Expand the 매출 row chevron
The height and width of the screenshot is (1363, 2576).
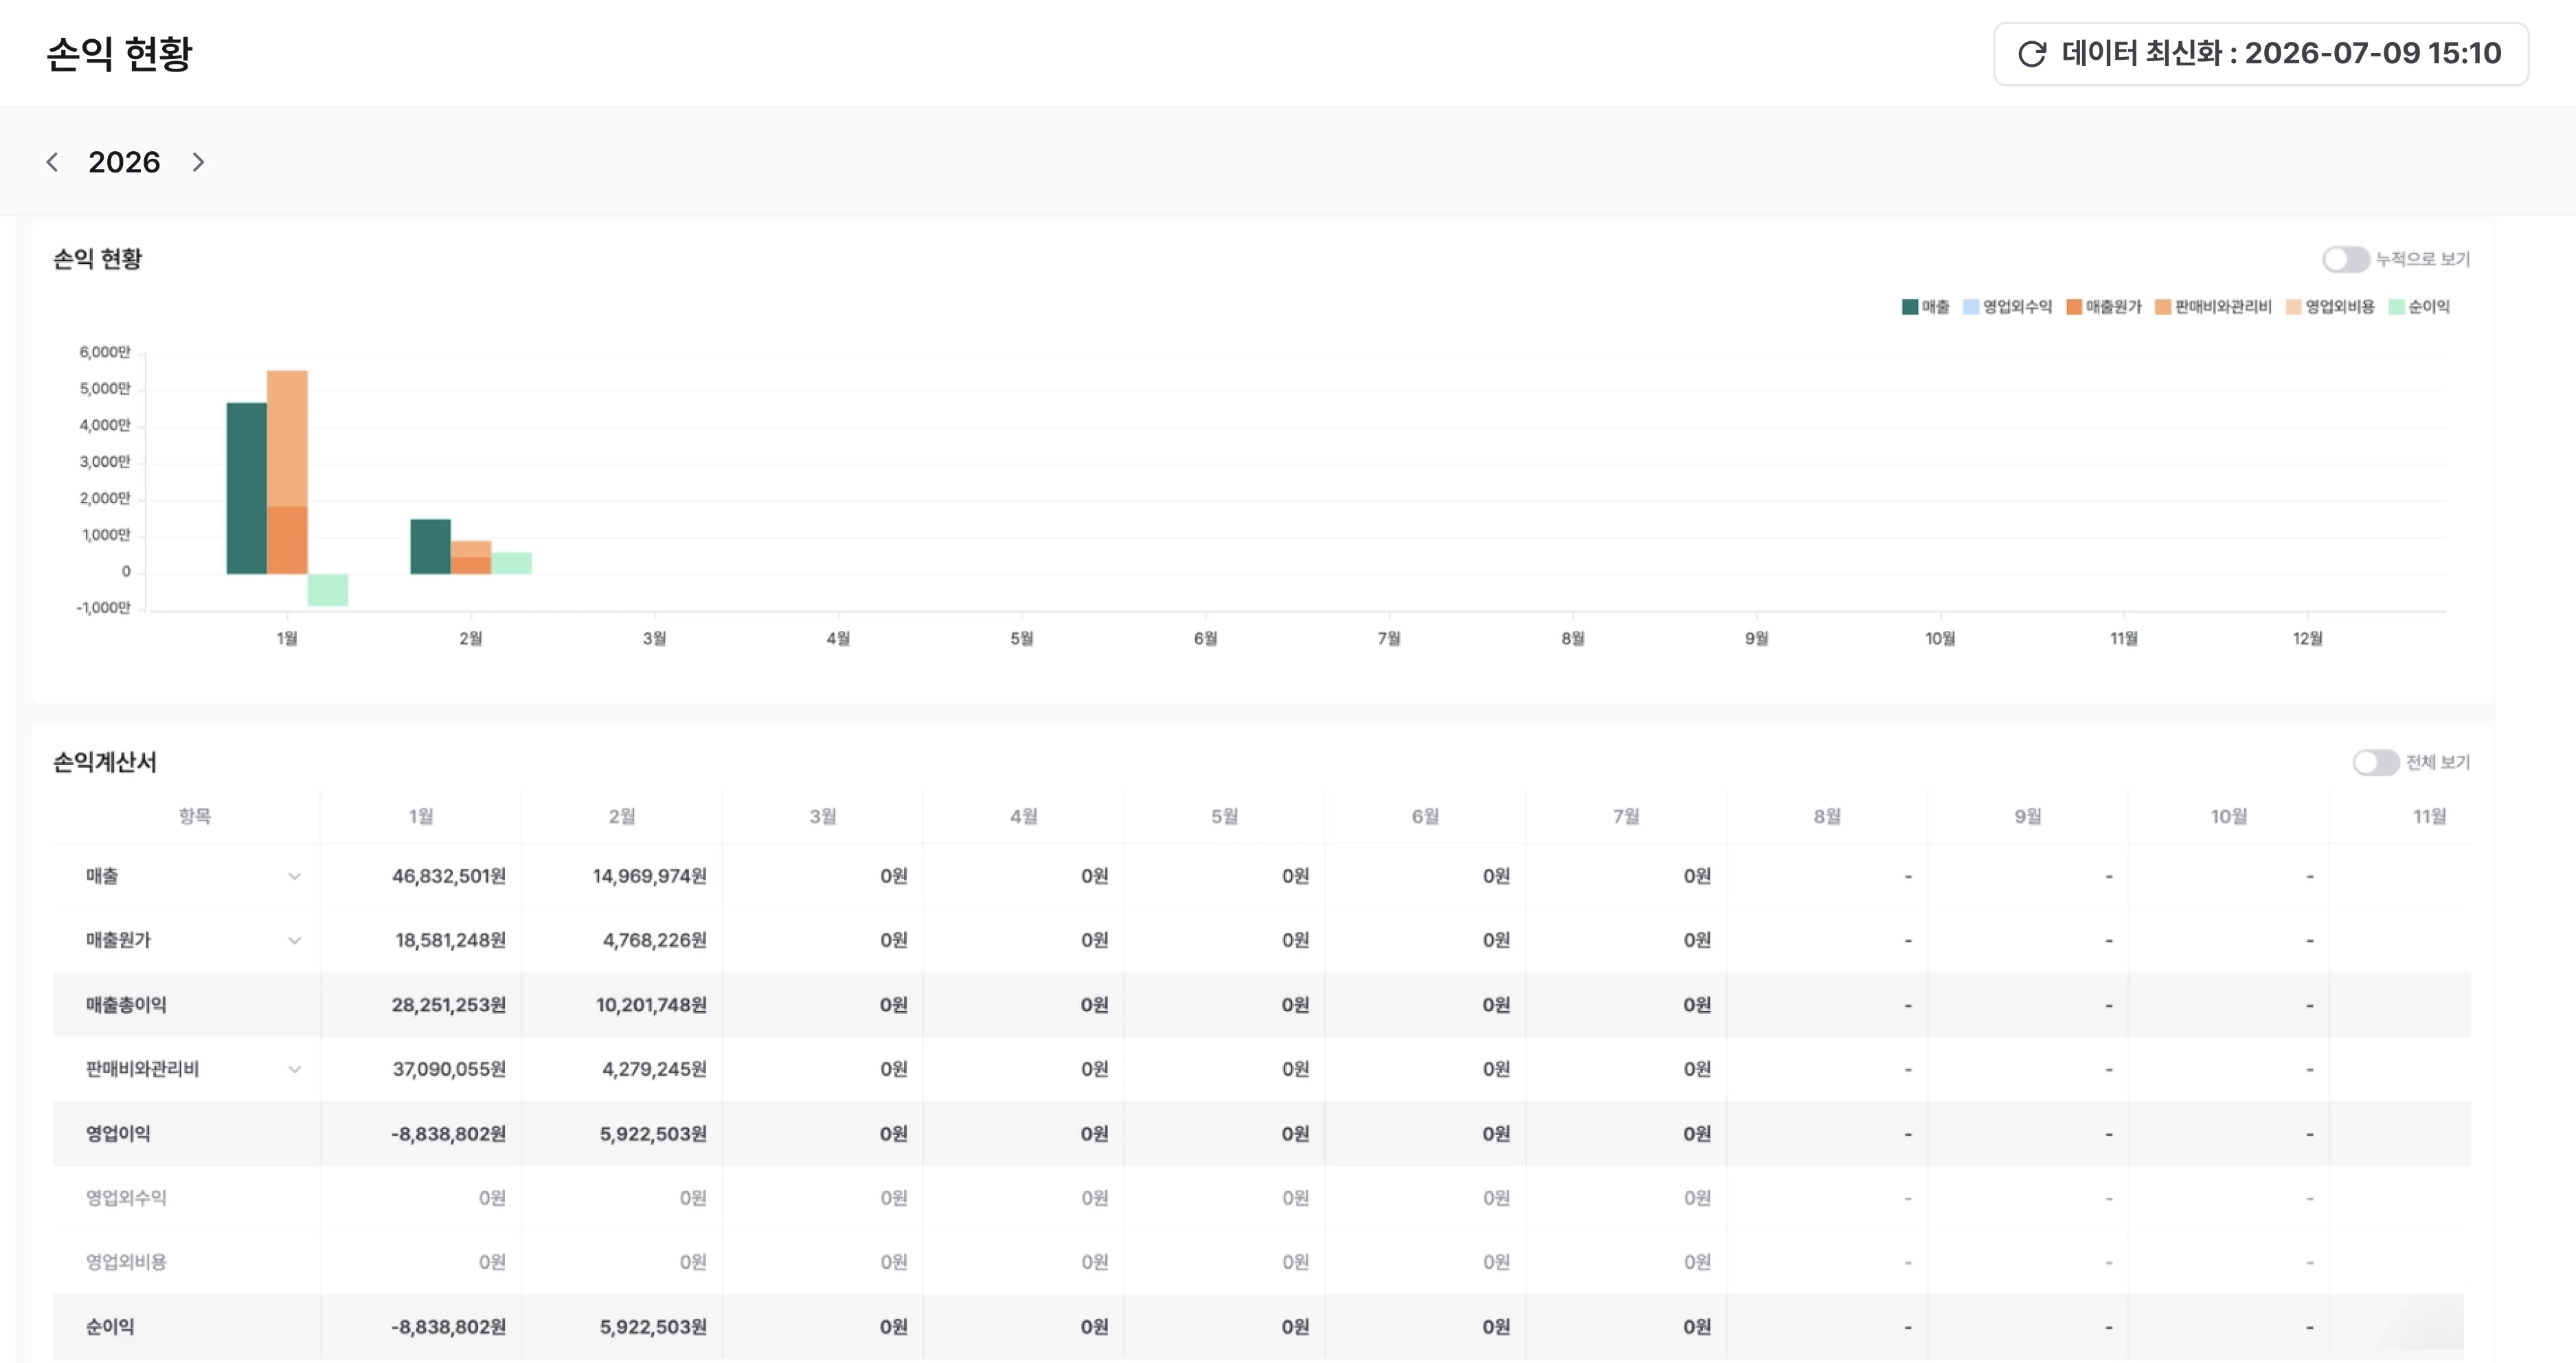coord(294,876)
